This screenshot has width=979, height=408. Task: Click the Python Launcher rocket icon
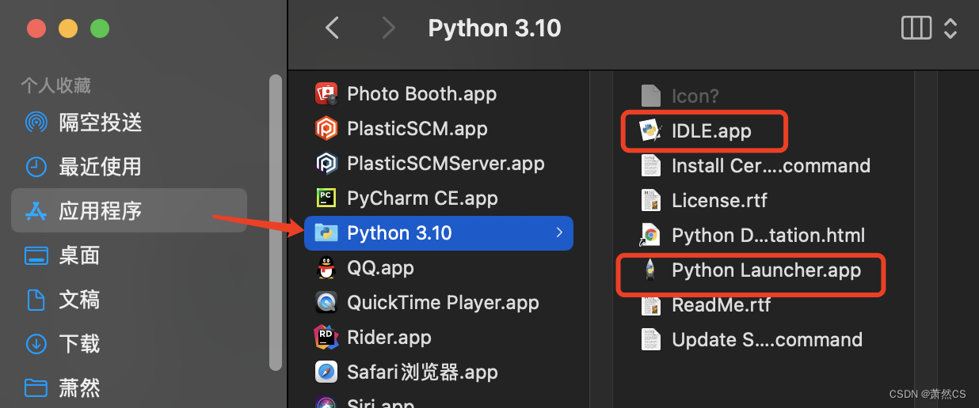650,270
